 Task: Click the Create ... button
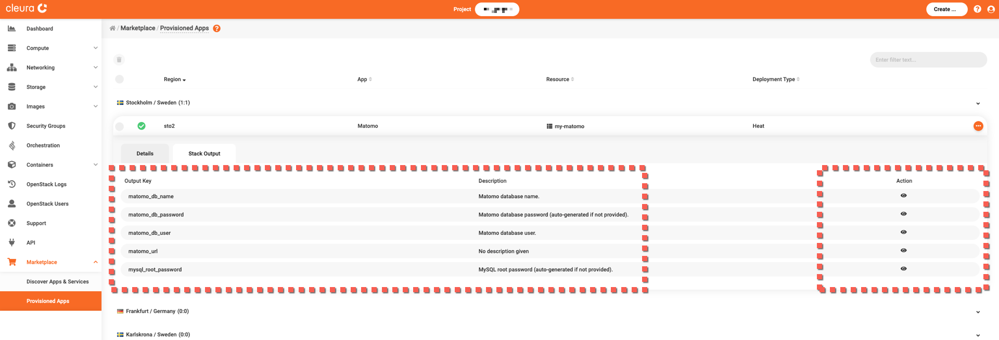point(946,9)
